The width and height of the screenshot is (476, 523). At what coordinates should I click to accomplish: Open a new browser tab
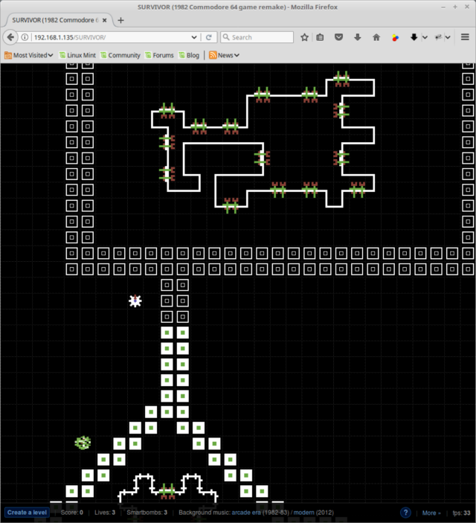(x=120, y=20)
